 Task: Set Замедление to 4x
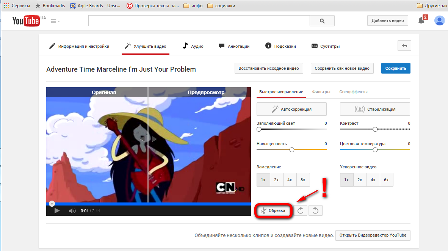(290, 180)
